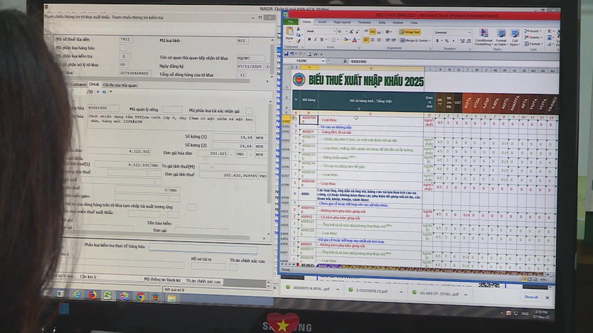Open the File tab in Excel

[x=290, y=21]
